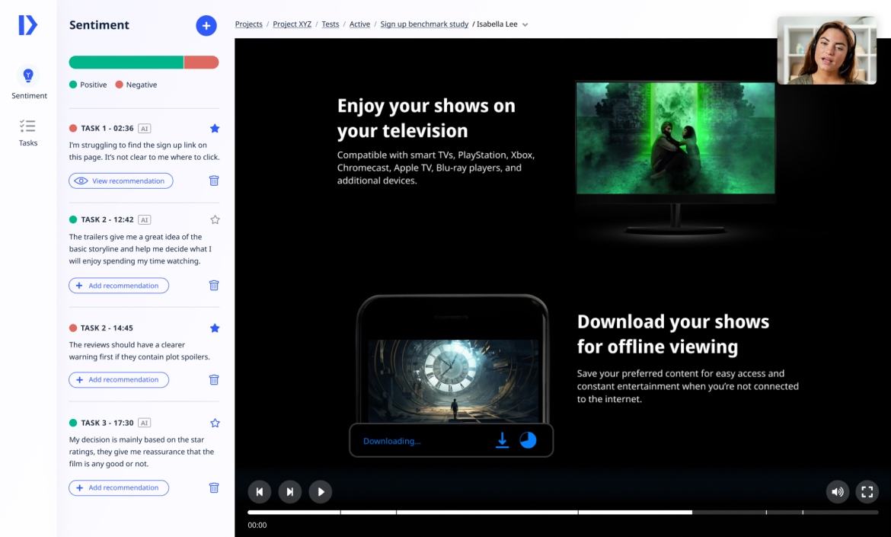The width and height of the screenshot is (891, 537).
Task: Click the download arrow icon in the video
Action: pos(503,440)
